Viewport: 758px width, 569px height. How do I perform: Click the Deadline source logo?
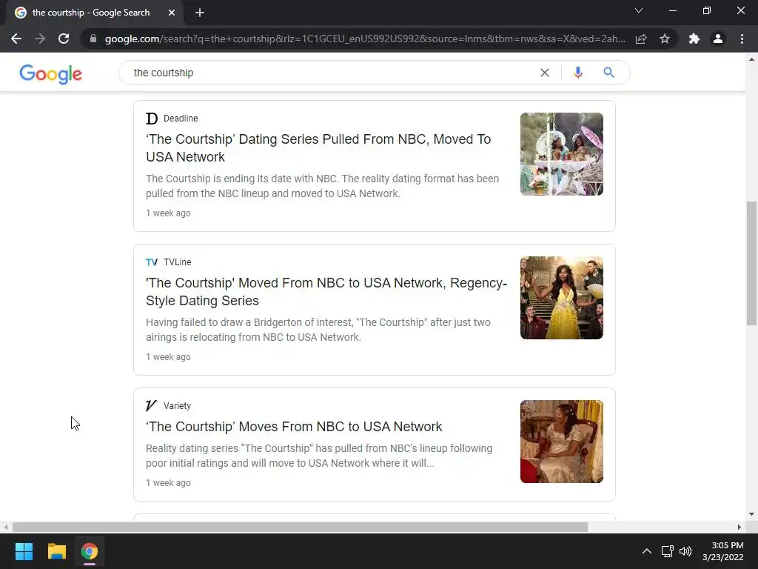click(x=152, y=118)
